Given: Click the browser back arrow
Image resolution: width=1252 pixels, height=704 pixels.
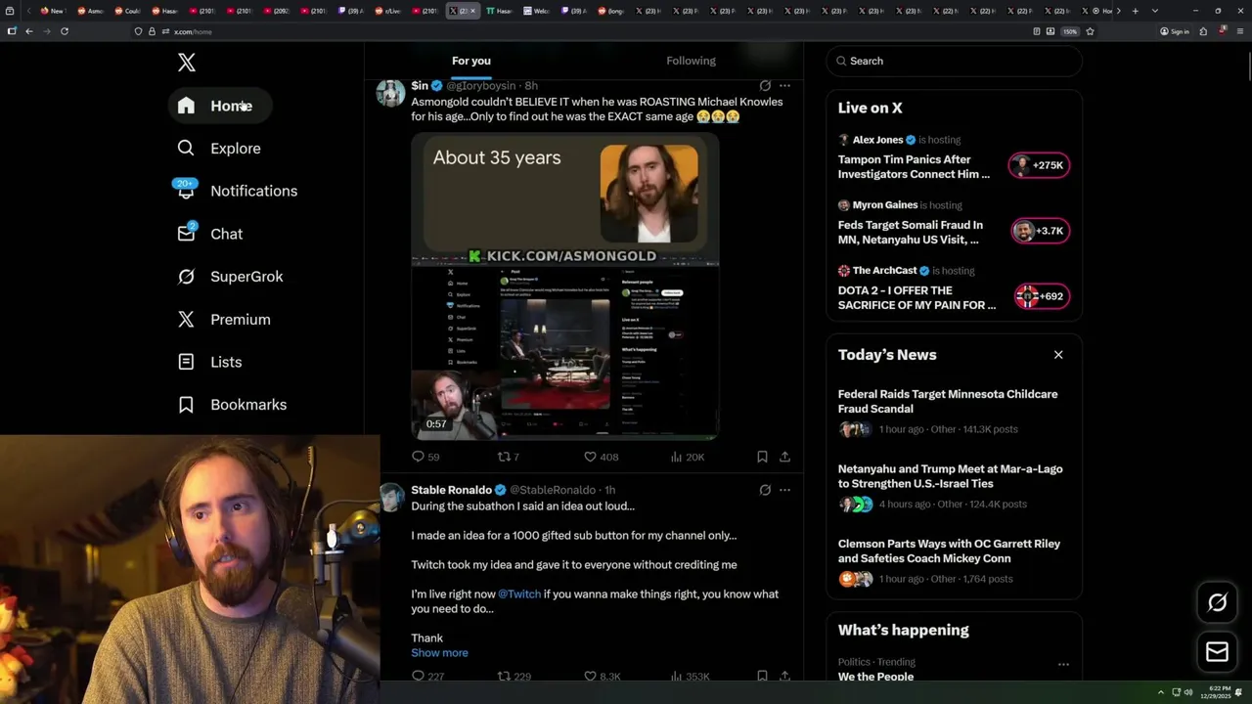Looking at the screenshot, I should [28, 31].
